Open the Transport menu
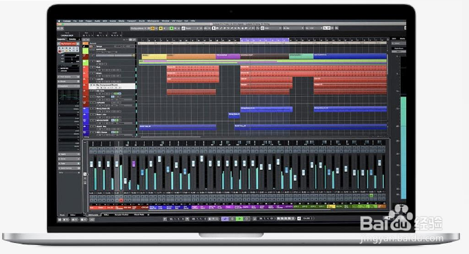 click(x=131, y=21)
